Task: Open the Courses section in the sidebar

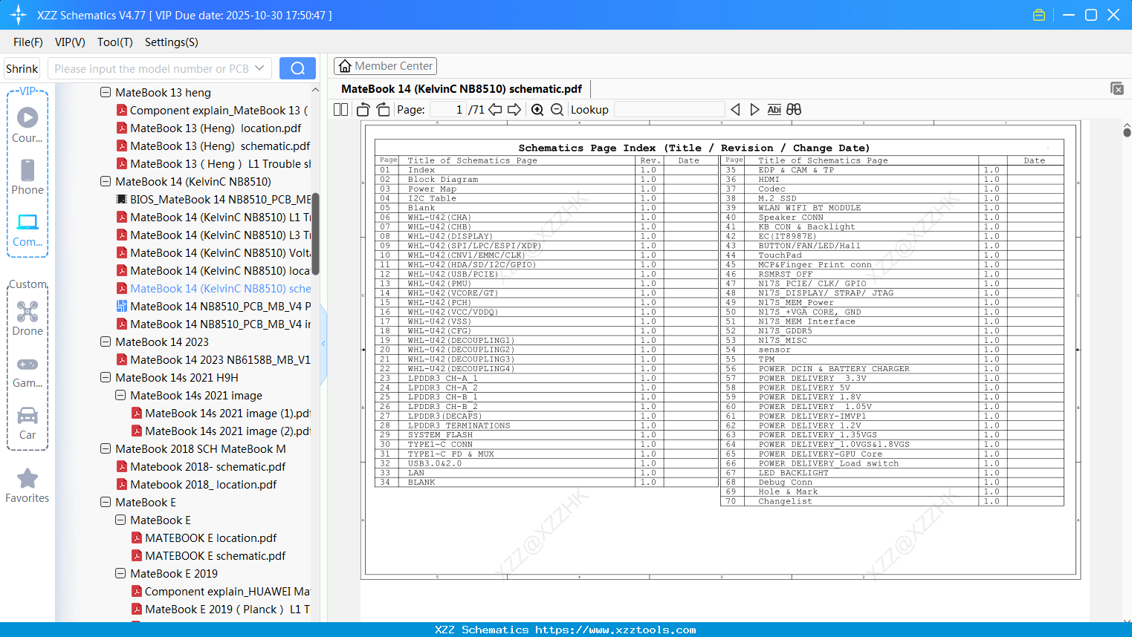Action: coord(28,125)
